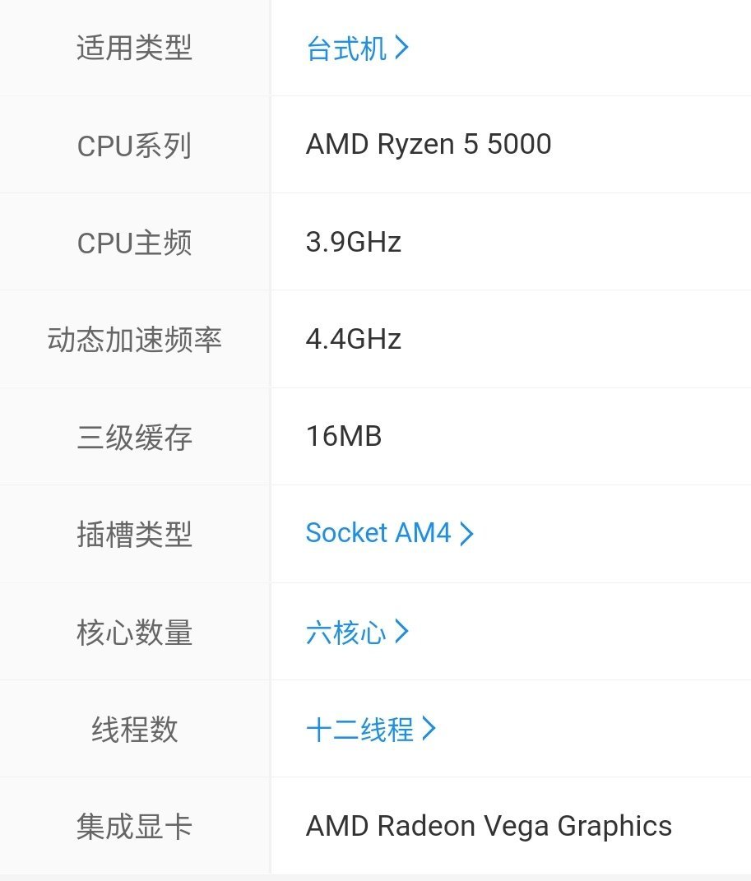Click the 插槽类型 row label

133,533
